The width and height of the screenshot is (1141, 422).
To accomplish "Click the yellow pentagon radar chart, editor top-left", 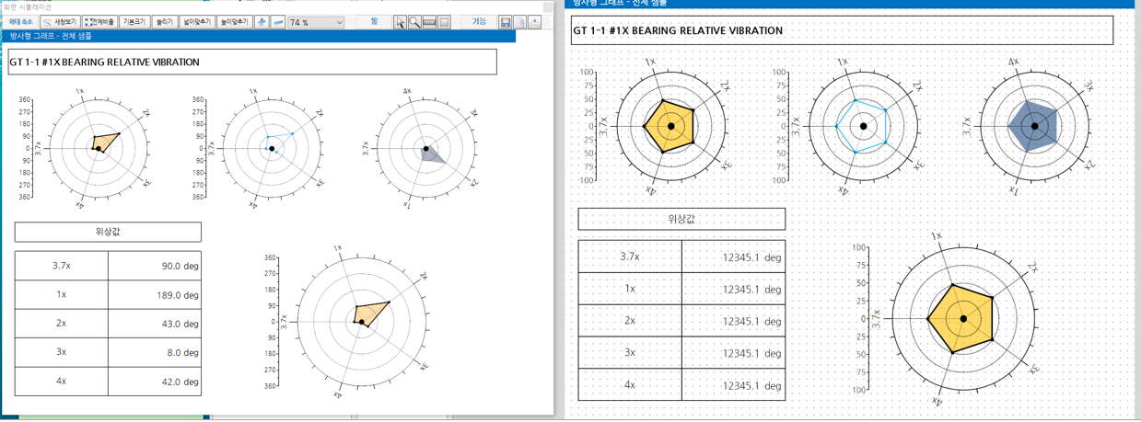I will 671,126.
